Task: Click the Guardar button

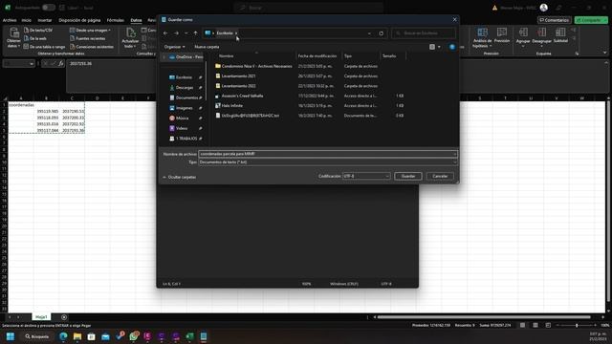Action: click(x=408, y=176)
